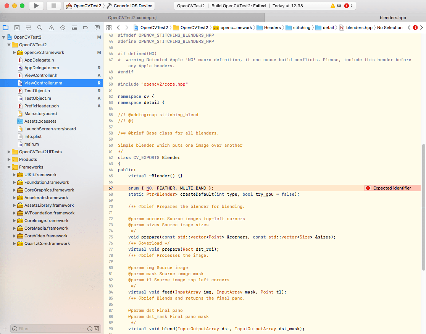426x334 pixels.
Task: Click OpenCVTest2 project in jump bar
Action: [x=151, y=28]
